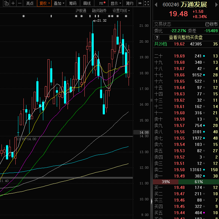Screen dimensions: 219x219
Task: Click the blue diamond in 卖九 row
Action: click(204, 125)
